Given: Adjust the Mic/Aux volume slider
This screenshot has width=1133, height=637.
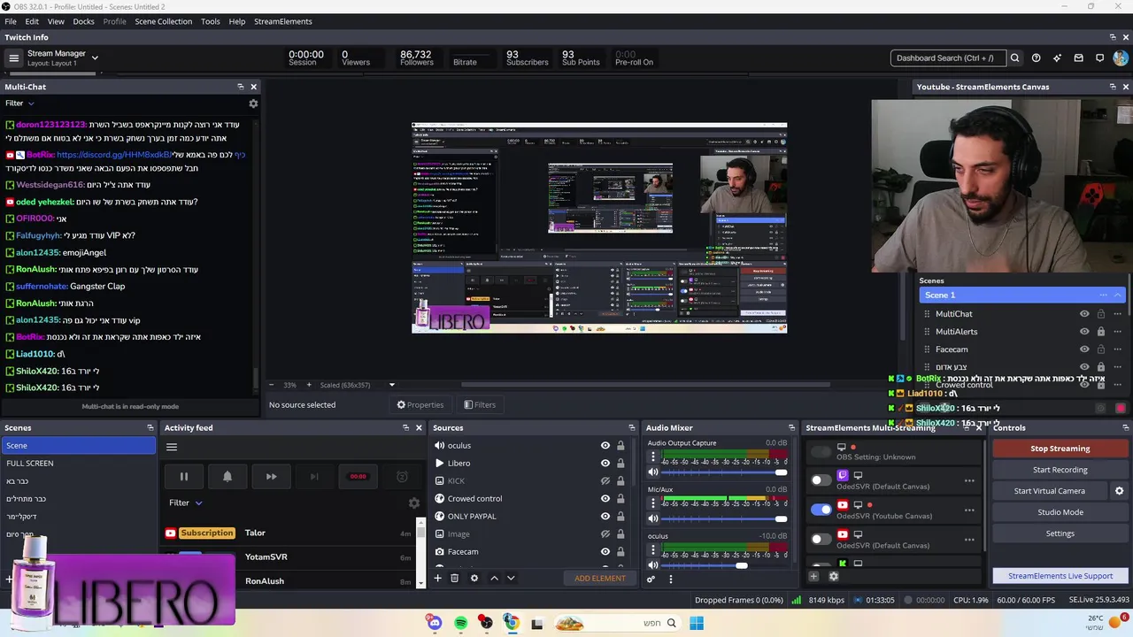Looking at the screenshot, I should (x=723, y=519).
